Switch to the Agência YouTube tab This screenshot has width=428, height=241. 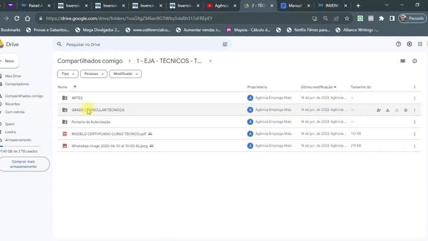[x=221, y=5]
